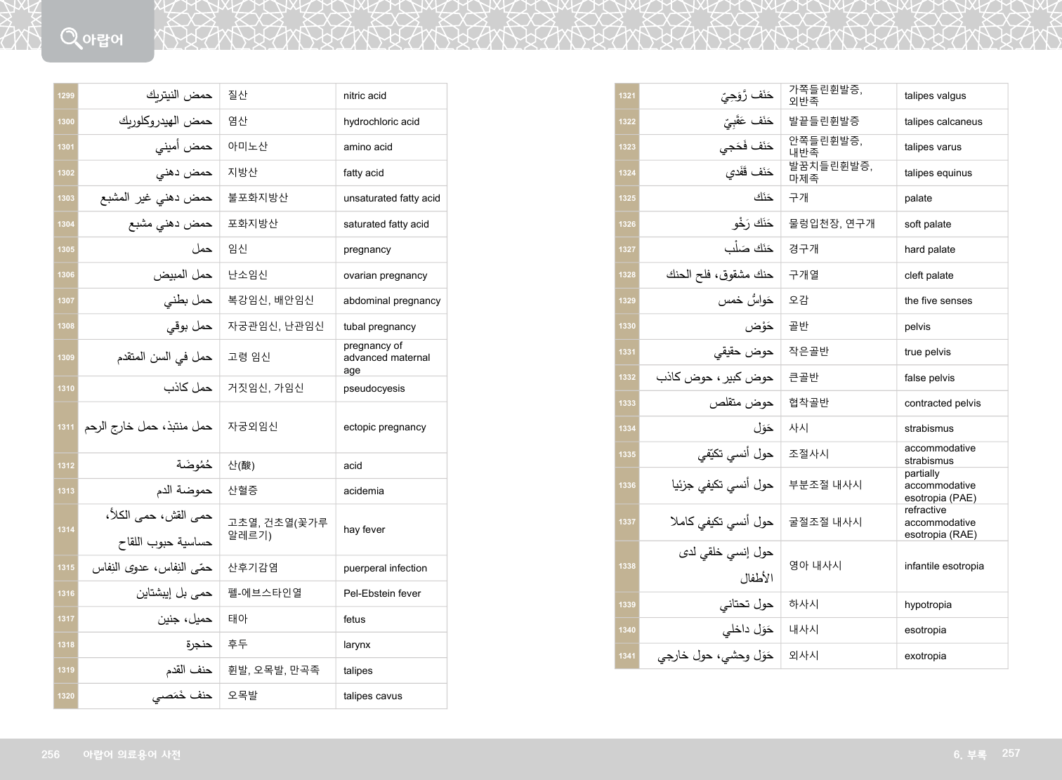Select row number 1338 badge
Screen dimensions: 1062x780
pos(627,566)
